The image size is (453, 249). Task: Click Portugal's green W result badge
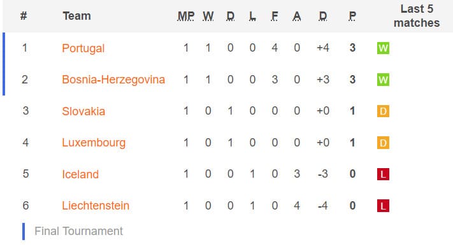[x=383, y=48]
